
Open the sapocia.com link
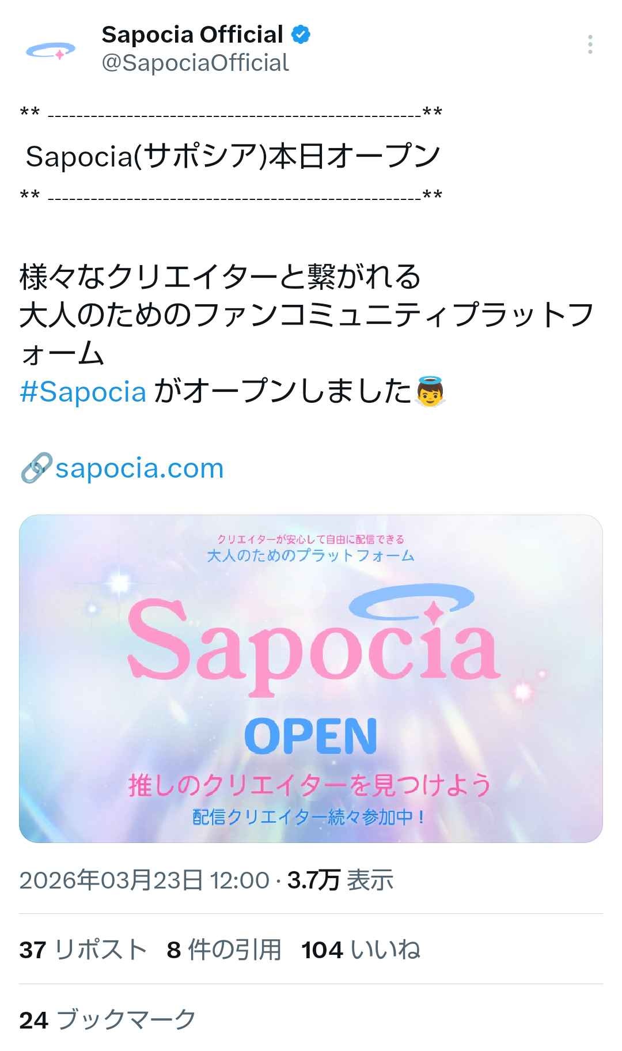coord(139,468)
